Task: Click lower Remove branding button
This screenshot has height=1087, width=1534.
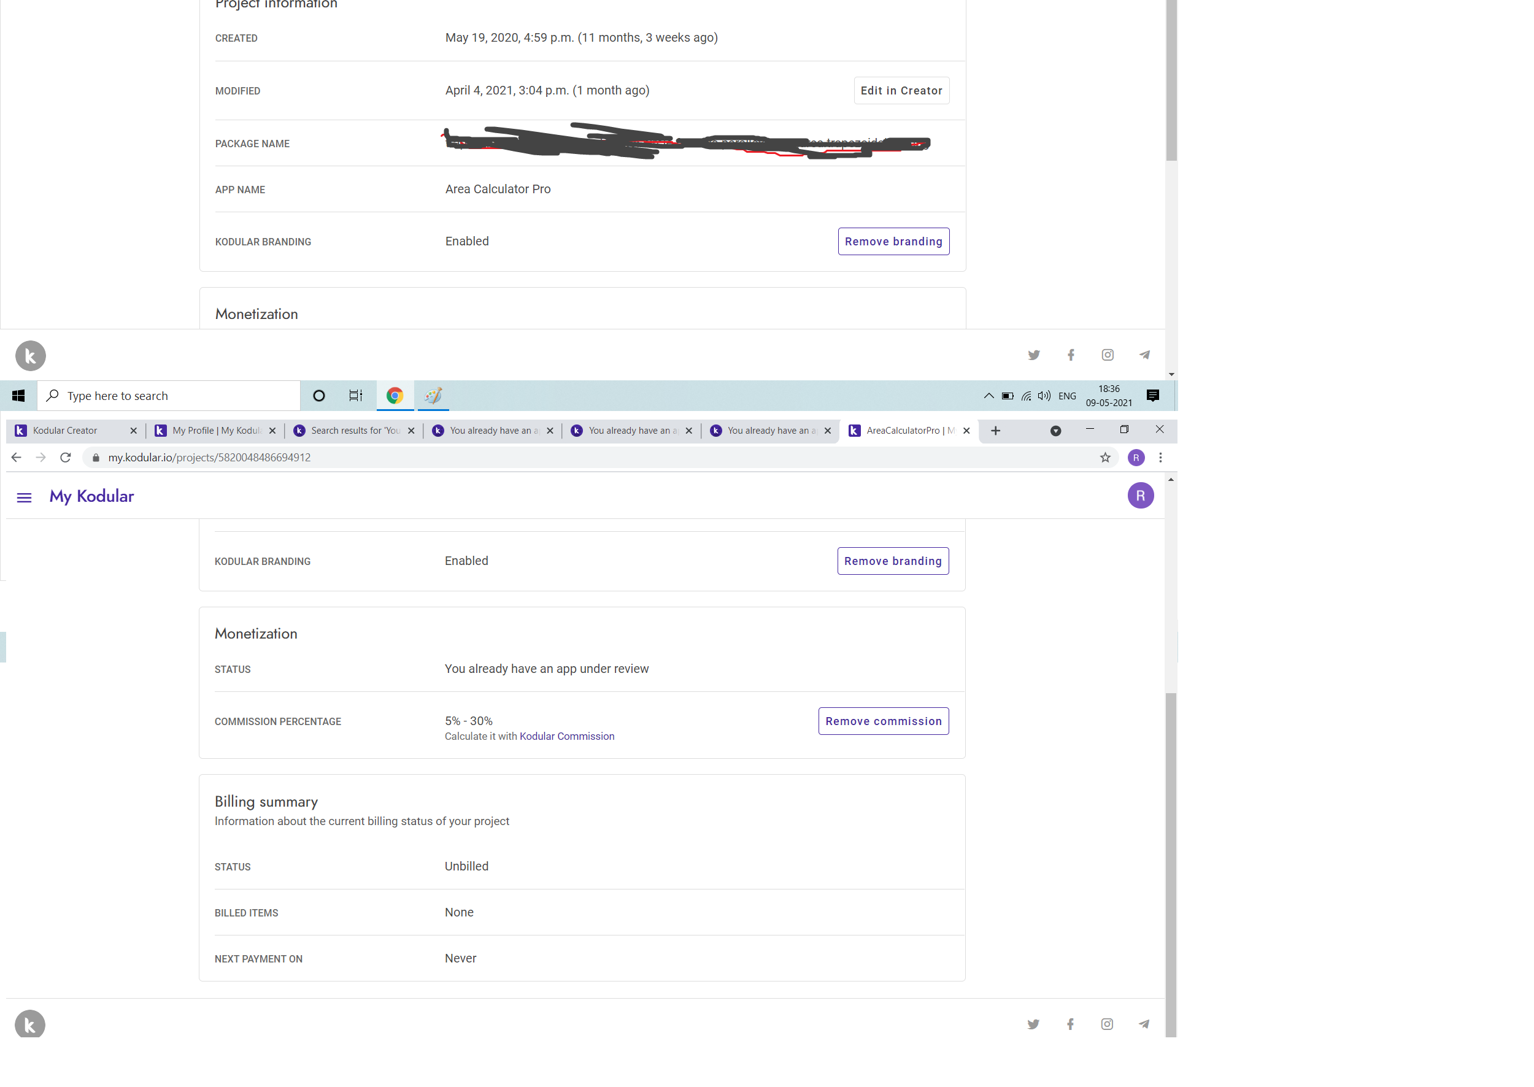Action: pyautogui.click(x=893, y=561)
